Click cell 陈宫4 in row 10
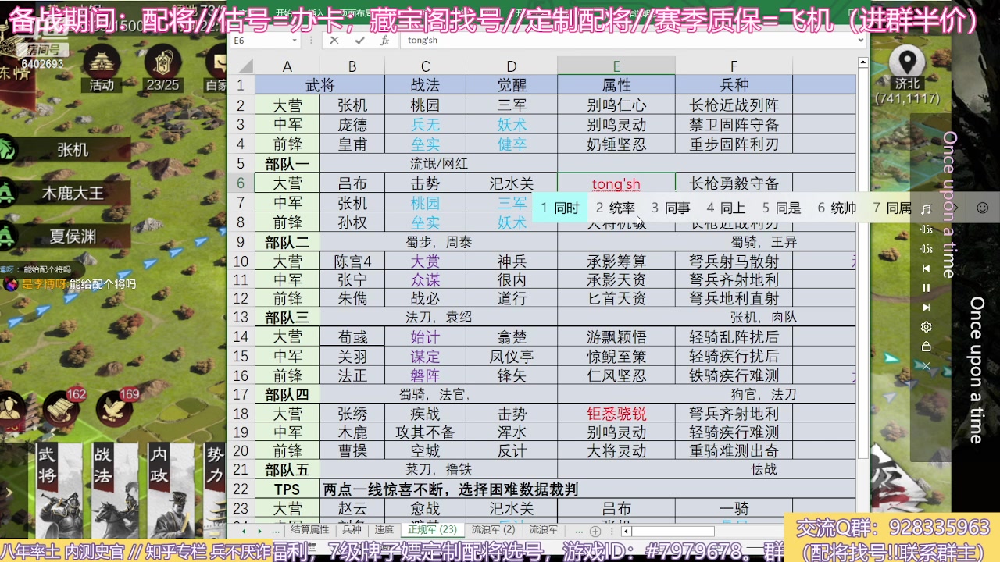 (352, 261)
